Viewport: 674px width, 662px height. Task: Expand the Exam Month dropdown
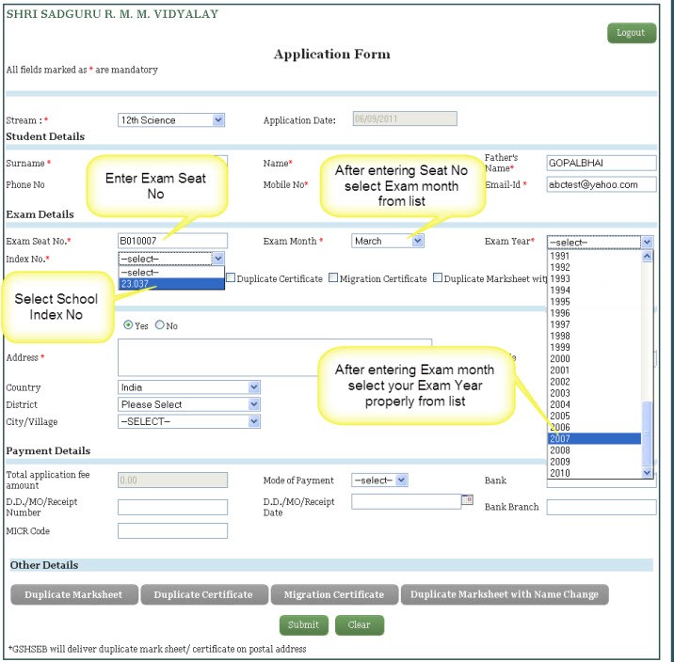(x=418, y=241)
